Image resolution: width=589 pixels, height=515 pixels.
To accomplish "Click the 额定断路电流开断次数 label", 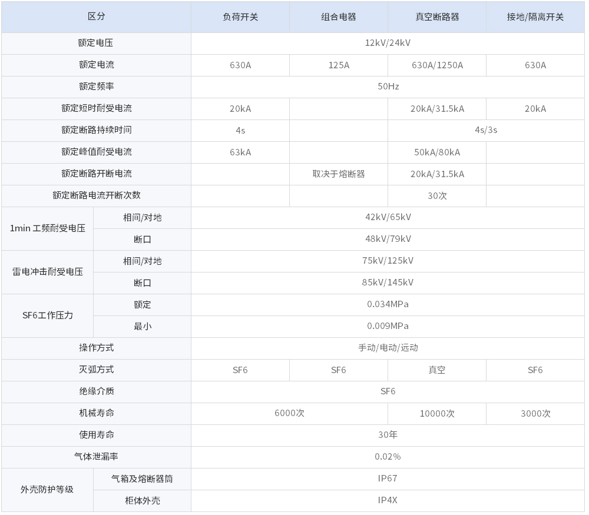I will coord(96,195).
